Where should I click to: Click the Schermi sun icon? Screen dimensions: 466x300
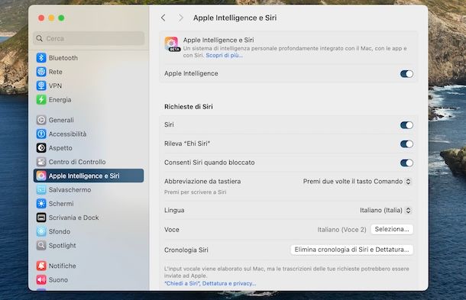point(41,204)
